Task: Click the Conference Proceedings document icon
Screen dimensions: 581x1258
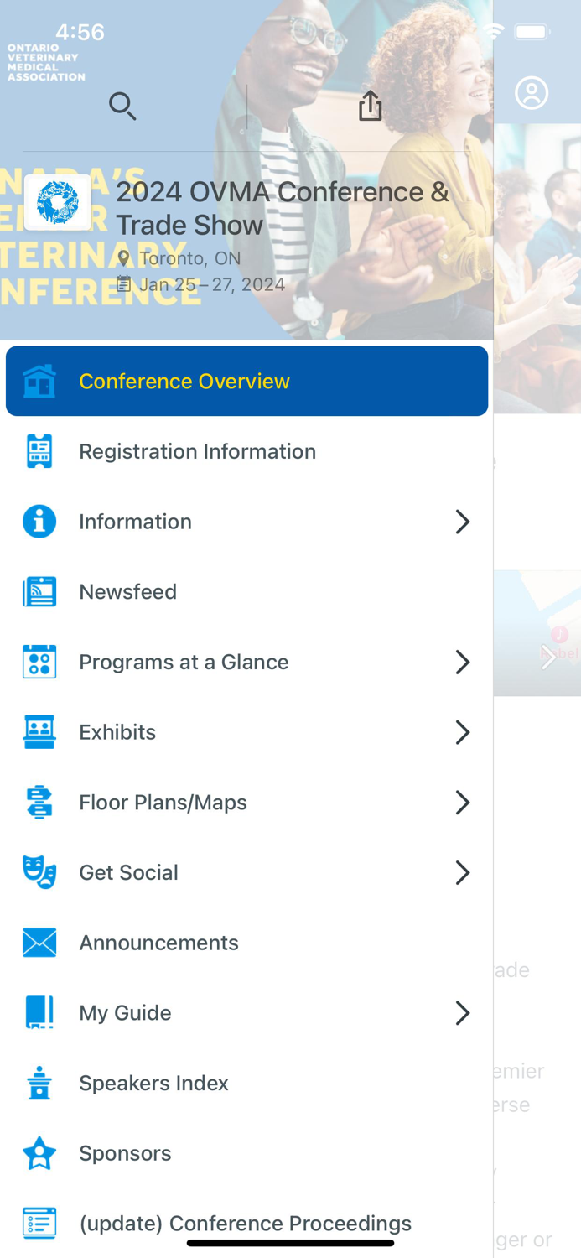Action: [39, 1223]
